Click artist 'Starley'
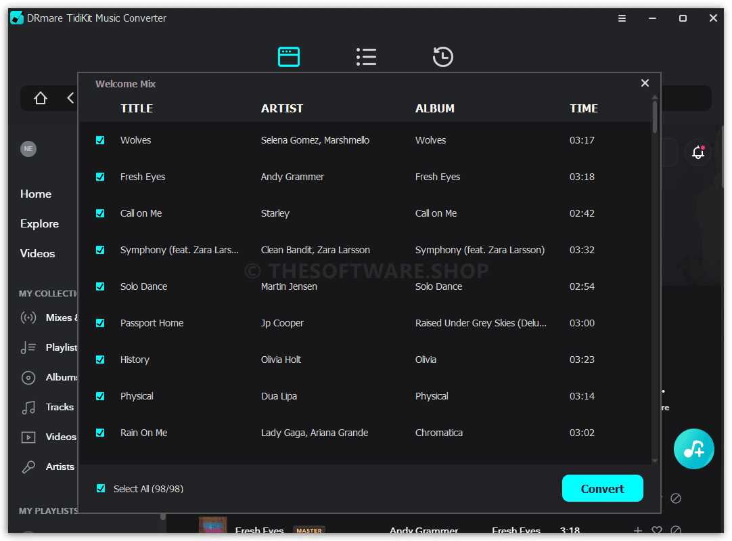Image resolution: width=732 pixels, height=541 pixels. (275, 213)
